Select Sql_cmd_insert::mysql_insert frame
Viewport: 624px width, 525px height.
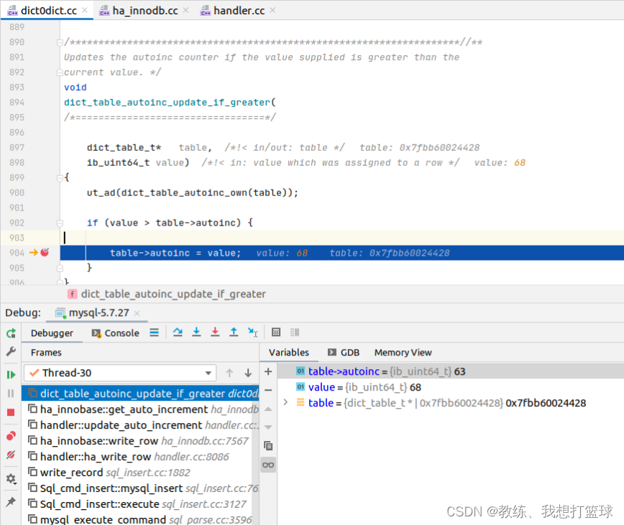[140, 488]
